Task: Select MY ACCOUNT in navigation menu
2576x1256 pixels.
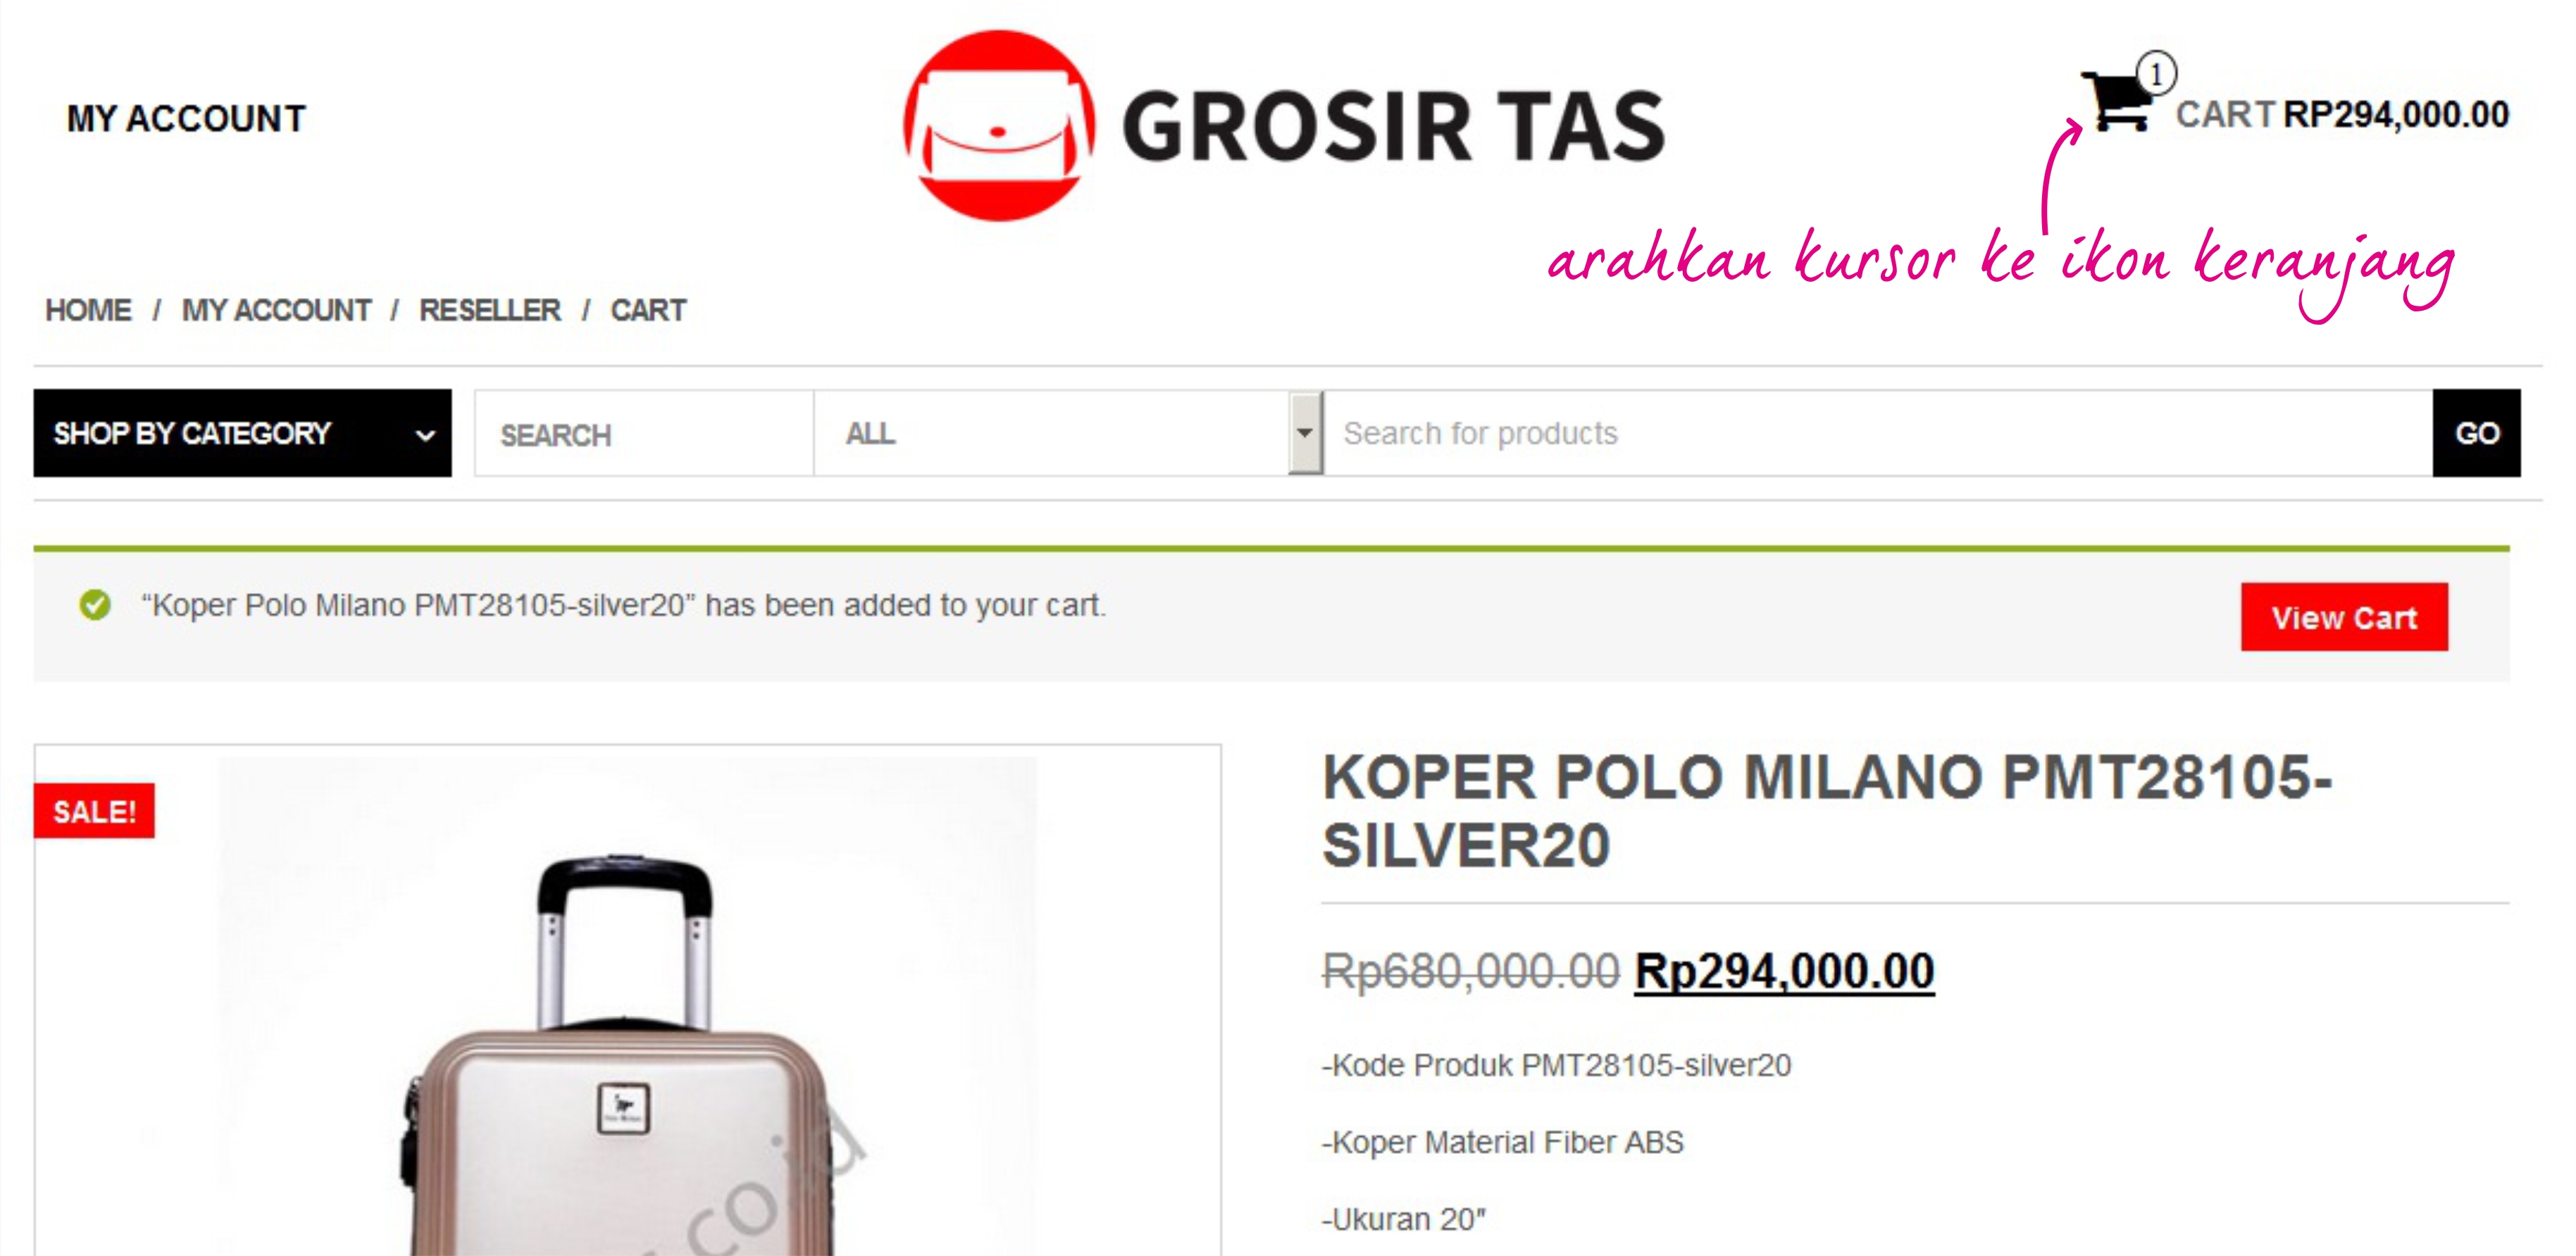Action: click(276, 311)
